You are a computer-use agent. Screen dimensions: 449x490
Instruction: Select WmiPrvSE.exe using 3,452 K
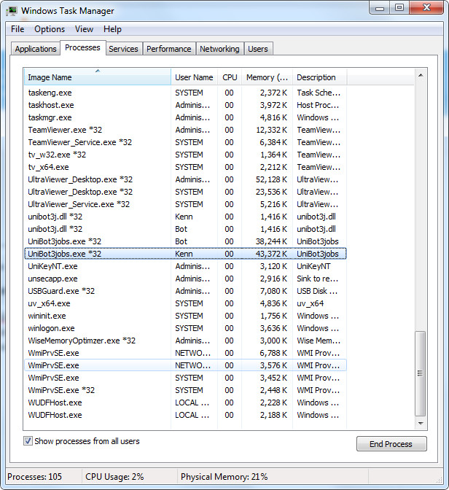185,378
